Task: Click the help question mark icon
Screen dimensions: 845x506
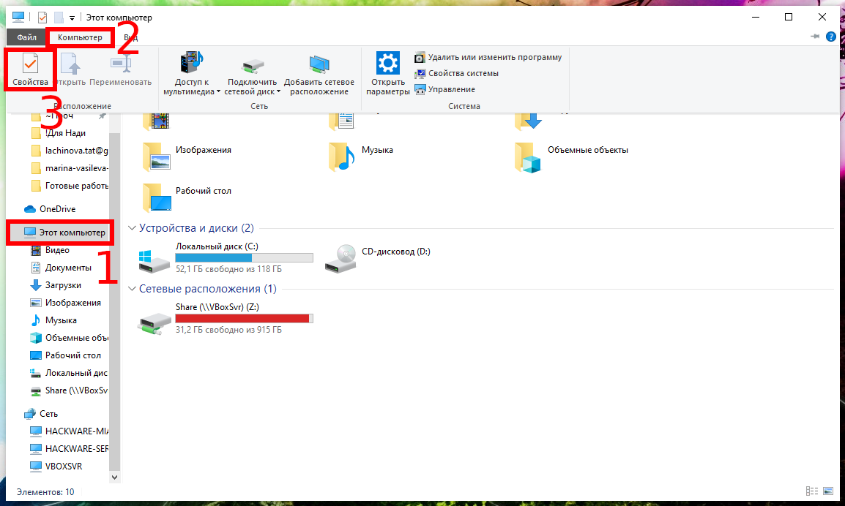Action: [x=831, y=37]
